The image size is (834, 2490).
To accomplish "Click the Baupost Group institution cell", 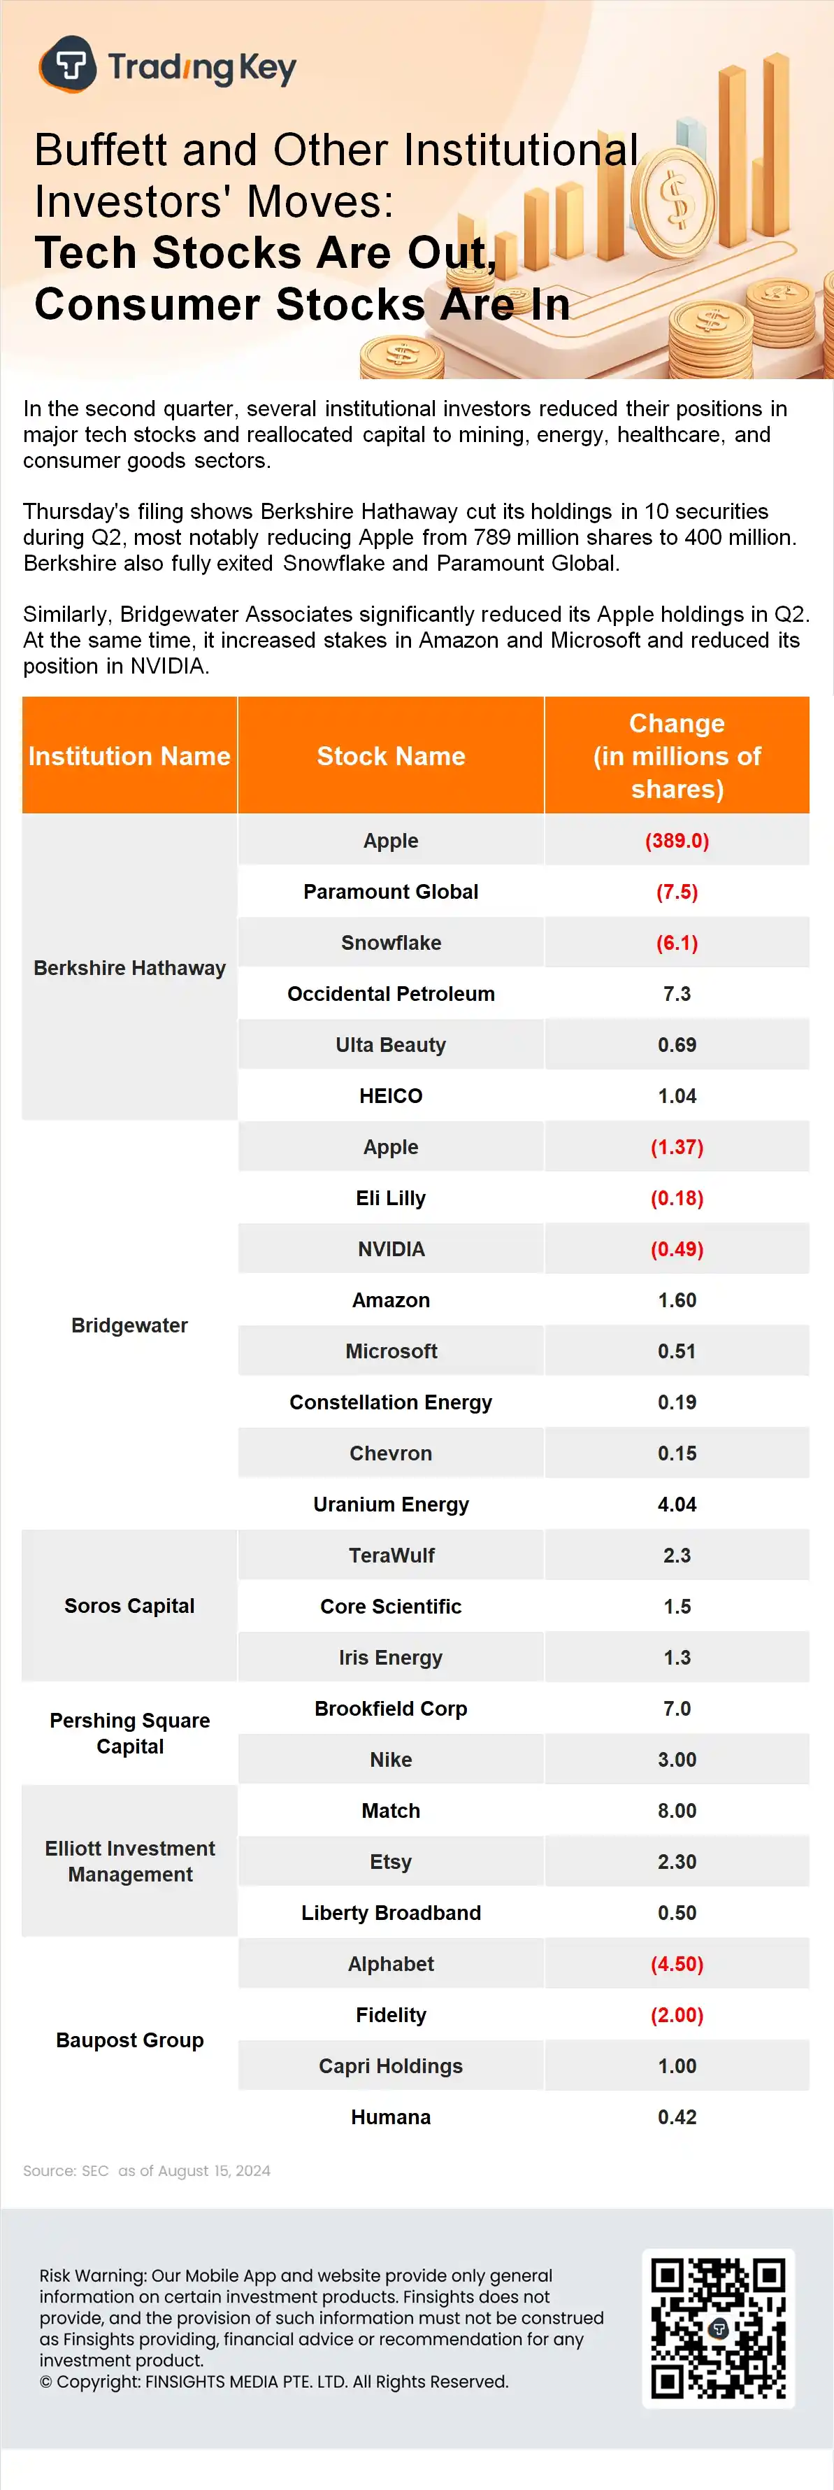I will pos(129,2040).
